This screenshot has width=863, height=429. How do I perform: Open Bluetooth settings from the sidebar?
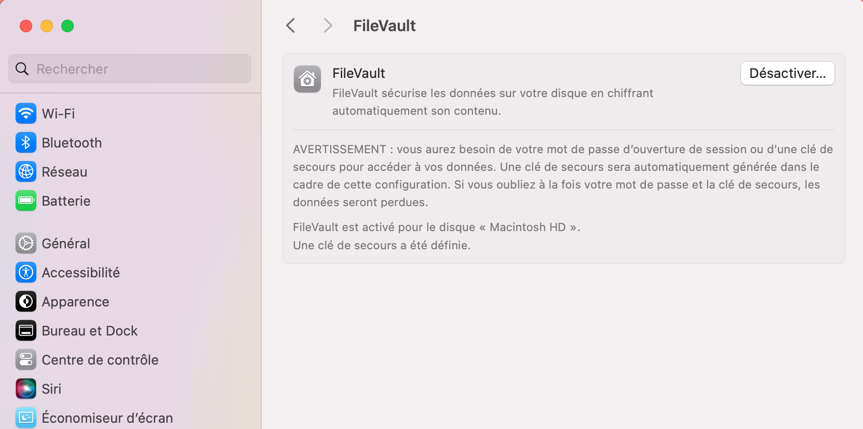pos(71,142)
